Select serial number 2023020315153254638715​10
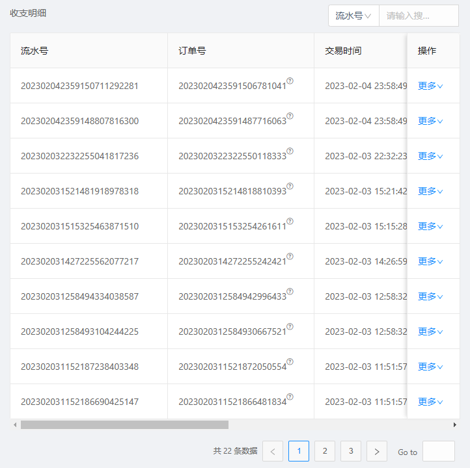Screen dimensions: 470x468 click(79, 226)
